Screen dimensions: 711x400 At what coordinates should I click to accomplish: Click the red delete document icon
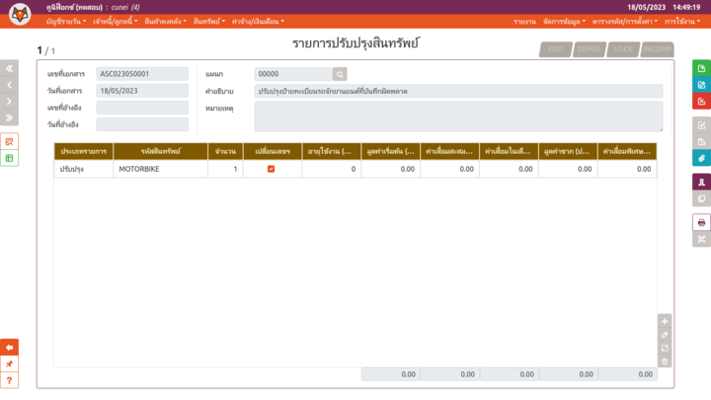coord(701,101)
